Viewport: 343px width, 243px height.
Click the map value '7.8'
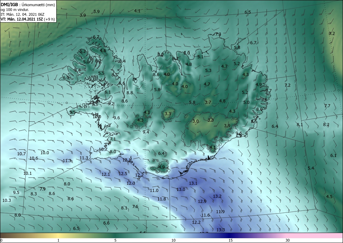pyautogui.click(x=264, y=100)
